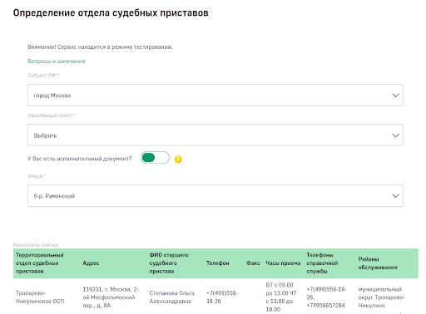Click column header Территориальный отдел судебных приставов

point(40,263)
